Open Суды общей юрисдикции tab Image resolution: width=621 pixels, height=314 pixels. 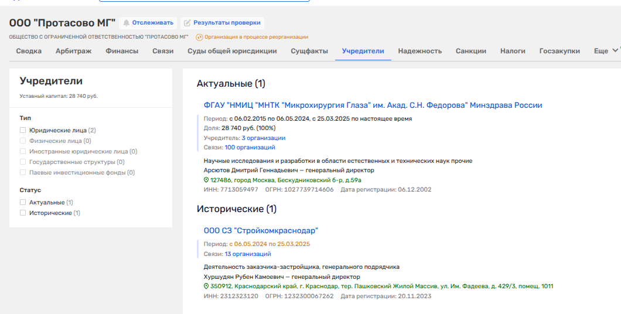[232, 51]
